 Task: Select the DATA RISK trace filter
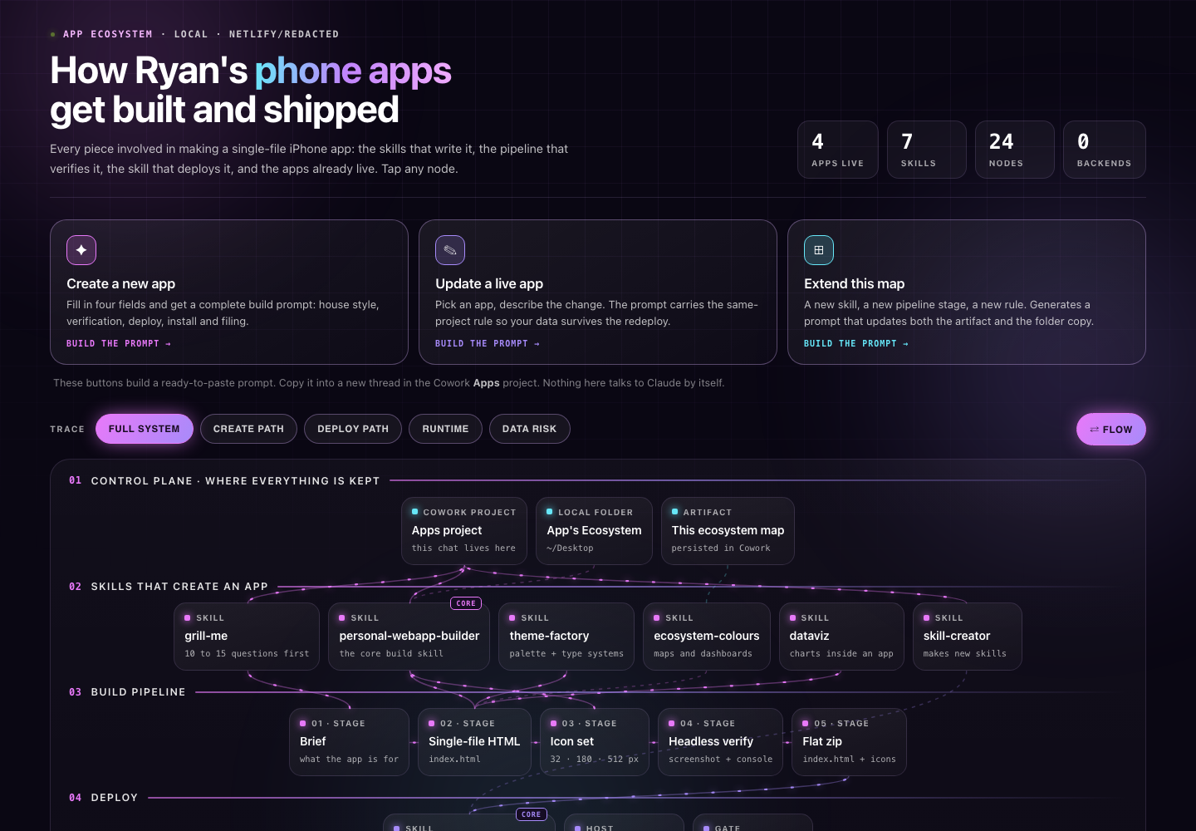[x=530, y=429]
